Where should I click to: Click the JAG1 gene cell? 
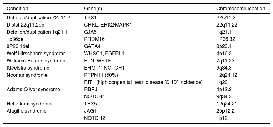click(x=90, y=111)
